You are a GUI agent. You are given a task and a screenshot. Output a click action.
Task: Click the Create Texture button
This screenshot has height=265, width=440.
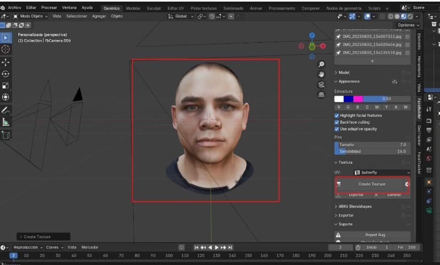pyautogui.click(x=372, y=184)
